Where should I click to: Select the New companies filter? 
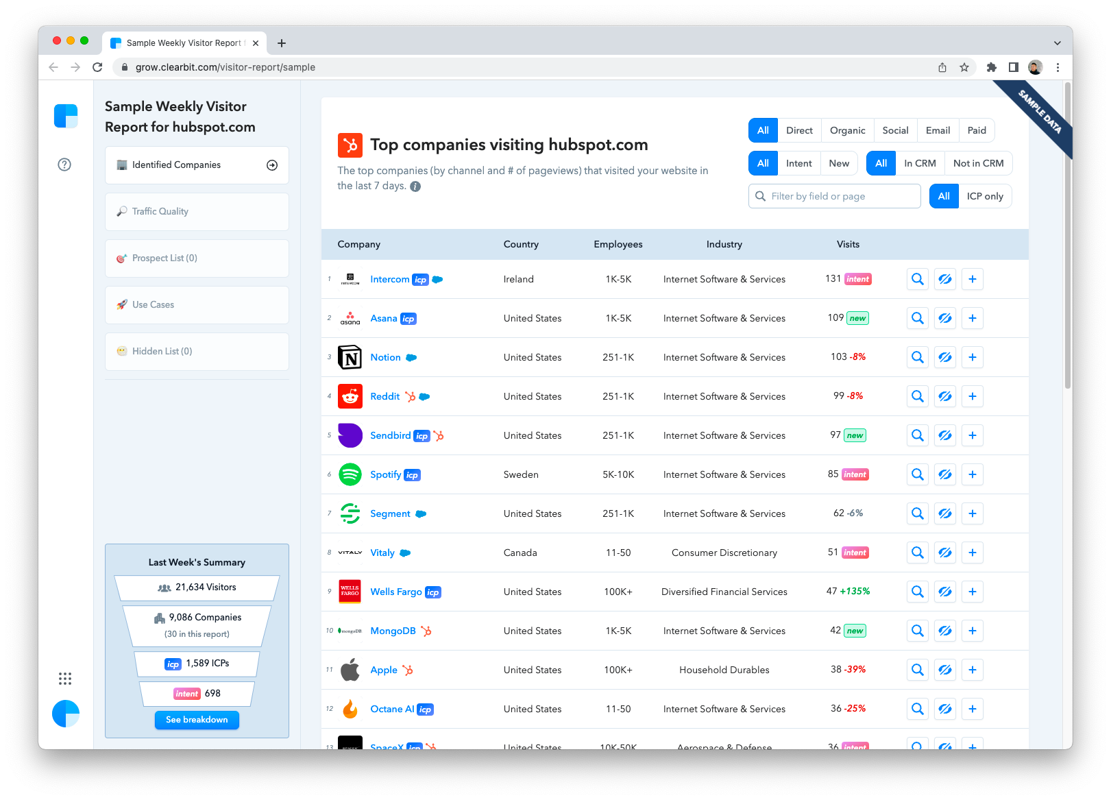click(839, 163)
